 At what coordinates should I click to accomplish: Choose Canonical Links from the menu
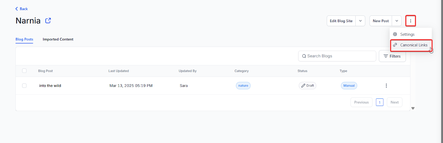(414, 45)
